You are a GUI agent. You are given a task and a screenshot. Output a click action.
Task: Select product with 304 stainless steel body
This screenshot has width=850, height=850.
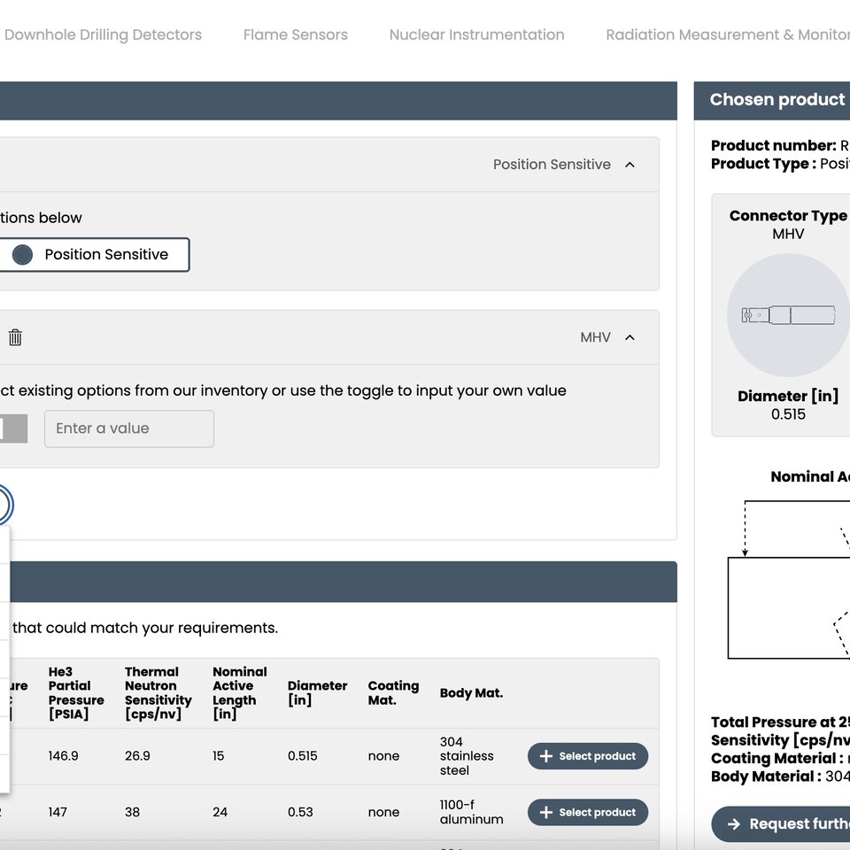[587, 755]
